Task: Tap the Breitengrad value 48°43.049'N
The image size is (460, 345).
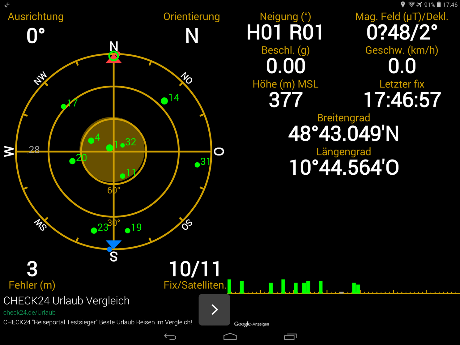Action: [343, 134]
